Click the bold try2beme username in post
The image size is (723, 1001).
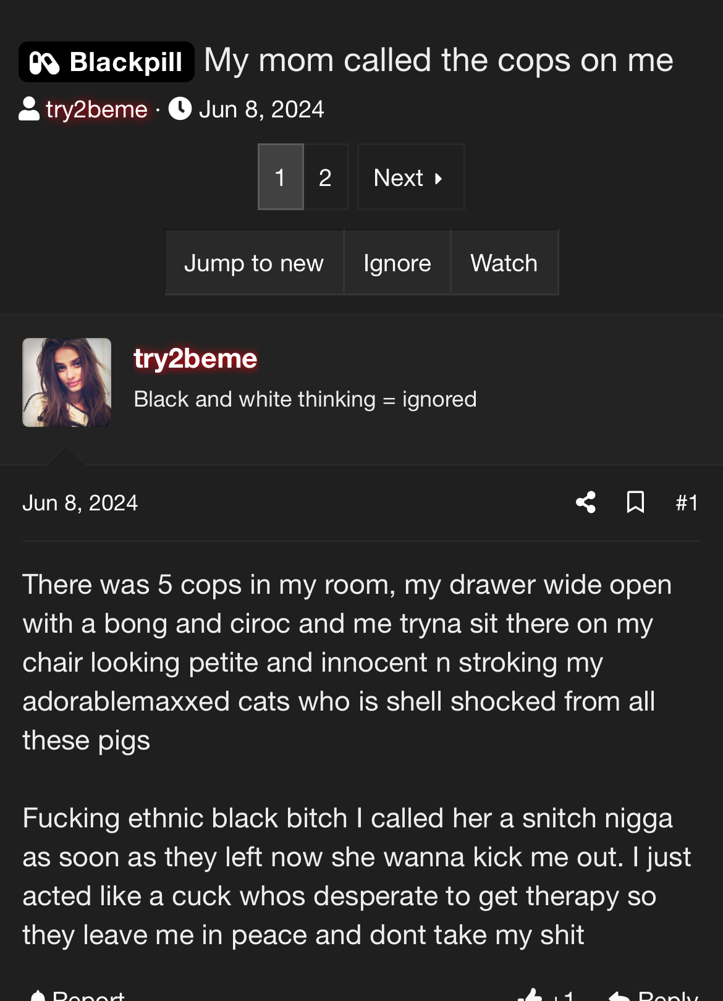(195, 358)
